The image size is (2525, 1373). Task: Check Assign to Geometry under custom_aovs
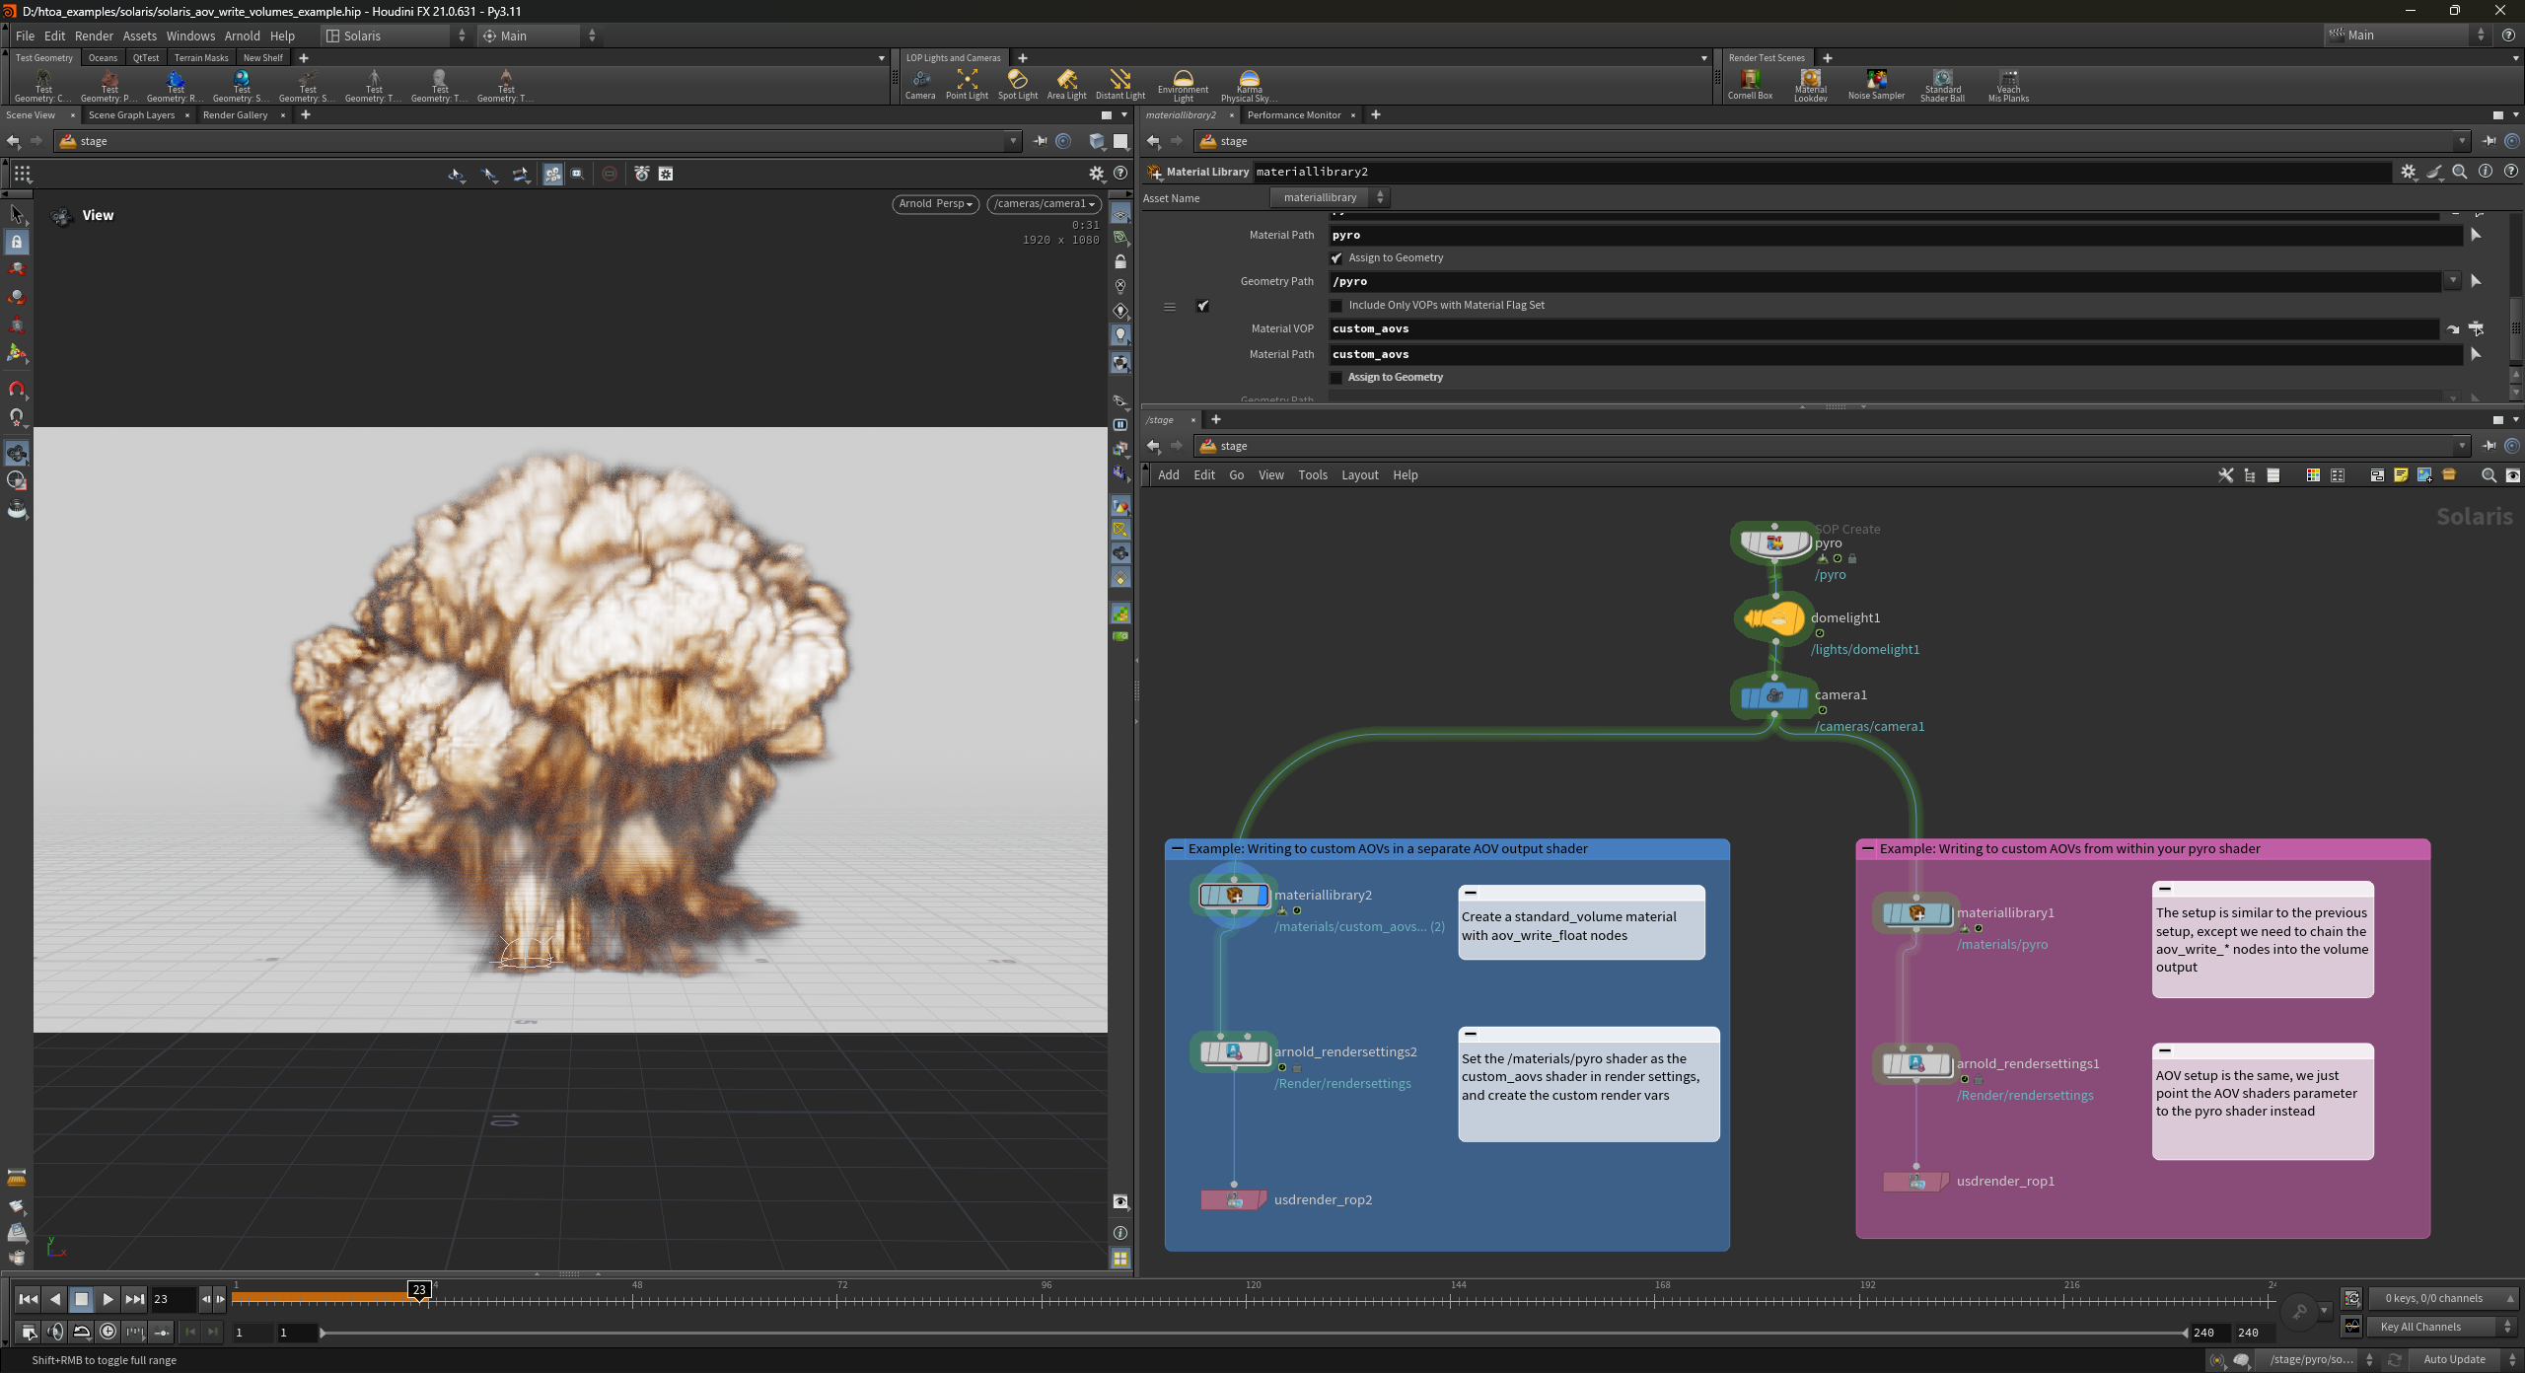(1336, 378)
